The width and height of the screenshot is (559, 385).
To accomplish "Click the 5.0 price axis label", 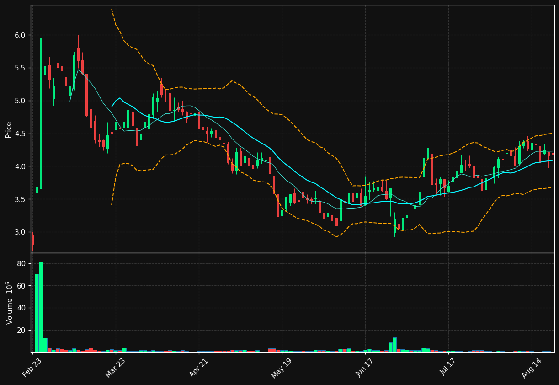I will pyautogui.click(x=21, y=101).
